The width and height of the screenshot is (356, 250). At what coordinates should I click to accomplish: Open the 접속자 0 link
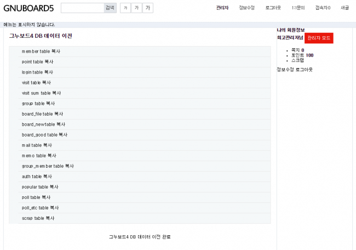[323, 8]
